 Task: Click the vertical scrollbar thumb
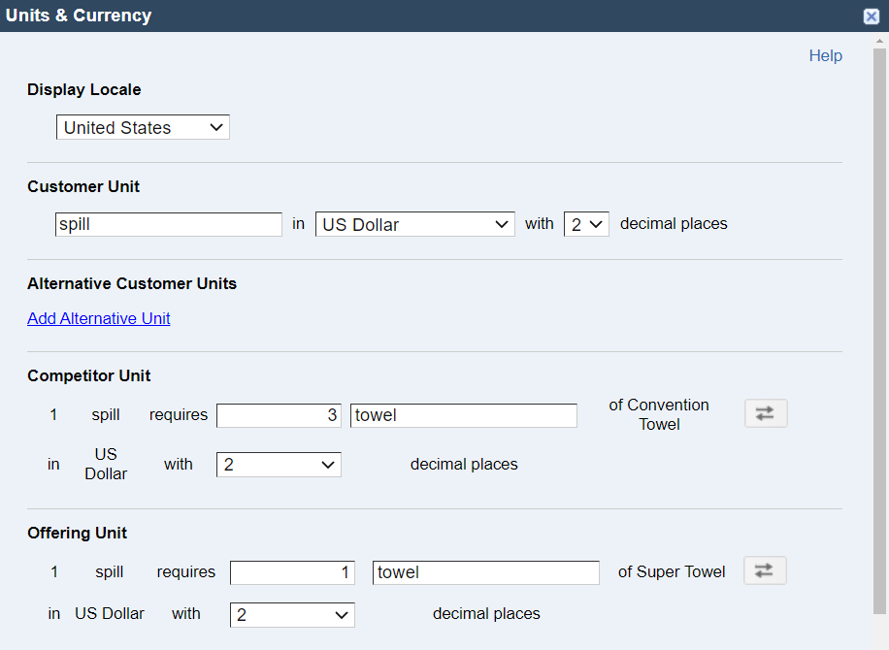[x=879, y=331]
